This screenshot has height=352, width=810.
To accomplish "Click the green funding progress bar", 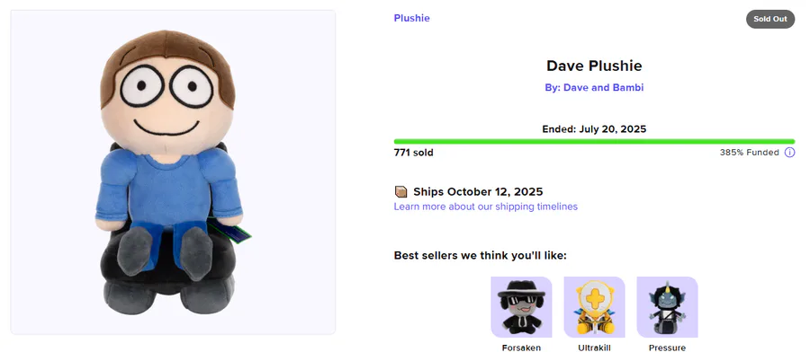I will point(594,141).
